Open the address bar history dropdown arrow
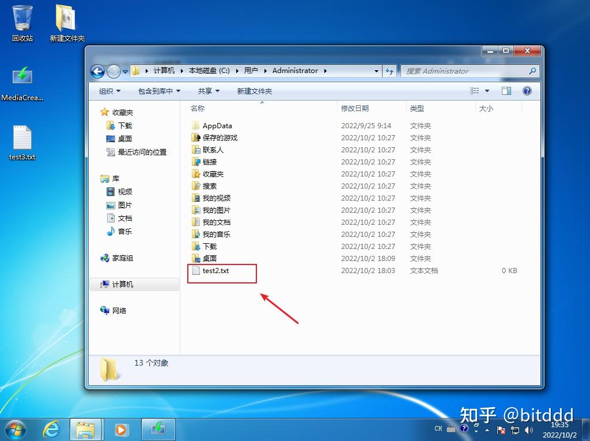Screen dimensions: 590x441 [x=376, y=71]
